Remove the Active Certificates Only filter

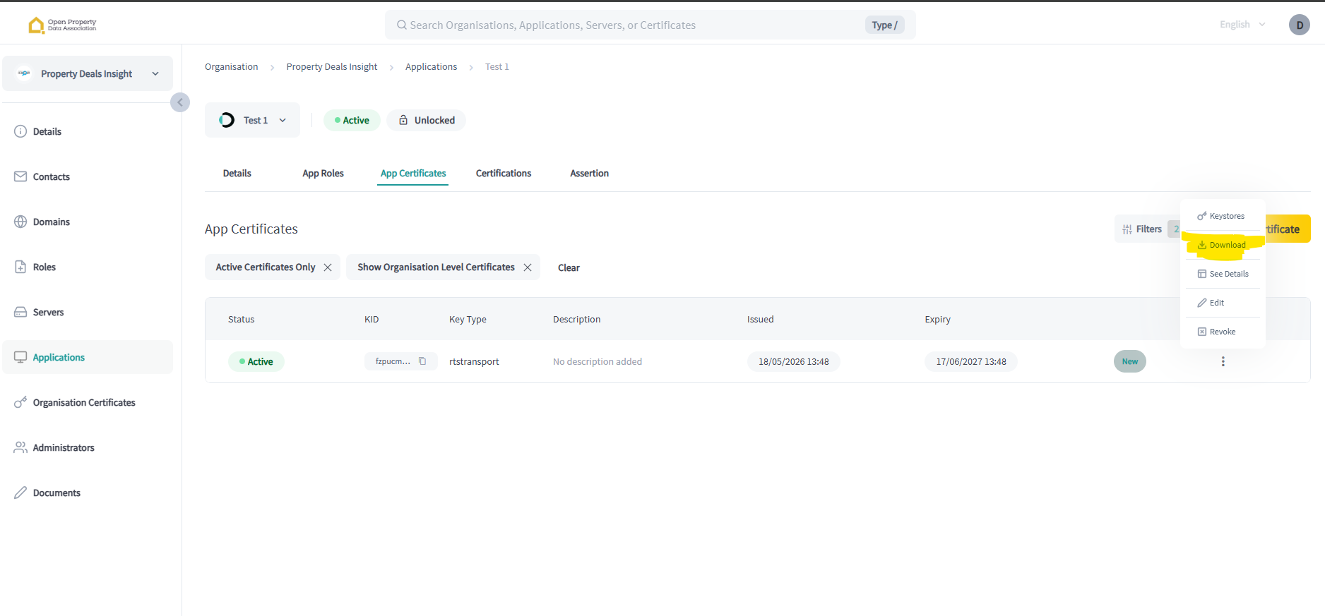click(328, 267)
